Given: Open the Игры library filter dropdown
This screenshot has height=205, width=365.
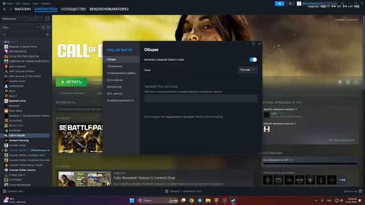Looking at the screenshot, I should 21,27.
